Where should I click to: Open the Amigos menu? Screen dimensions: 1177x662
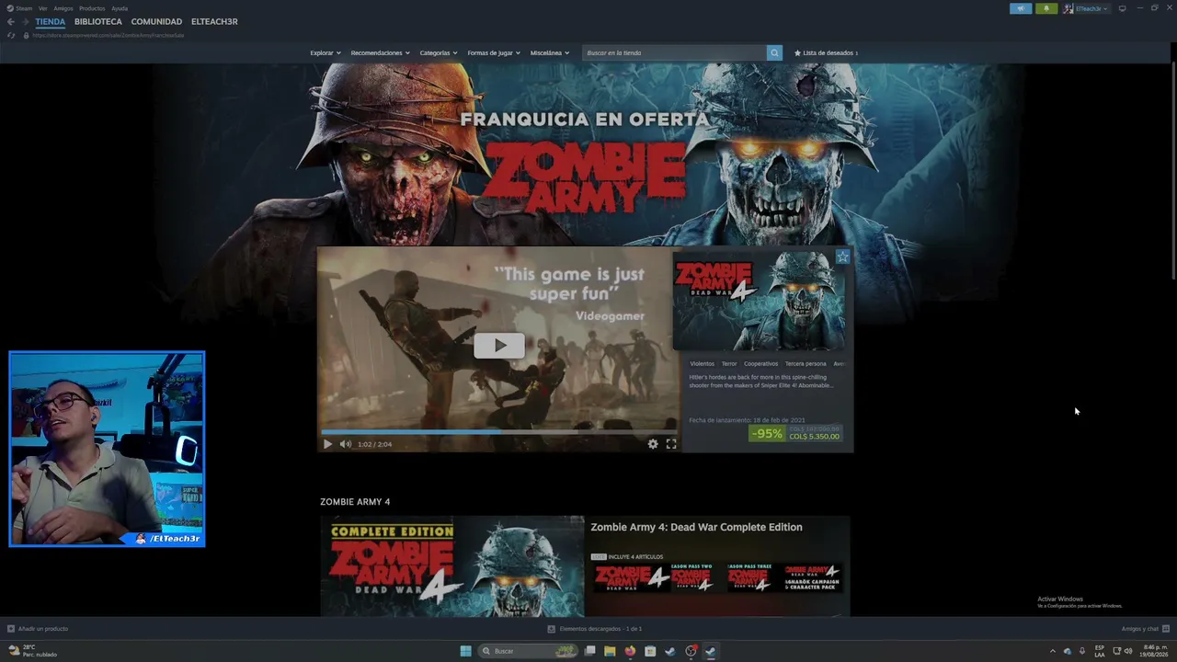pos(63,8)
